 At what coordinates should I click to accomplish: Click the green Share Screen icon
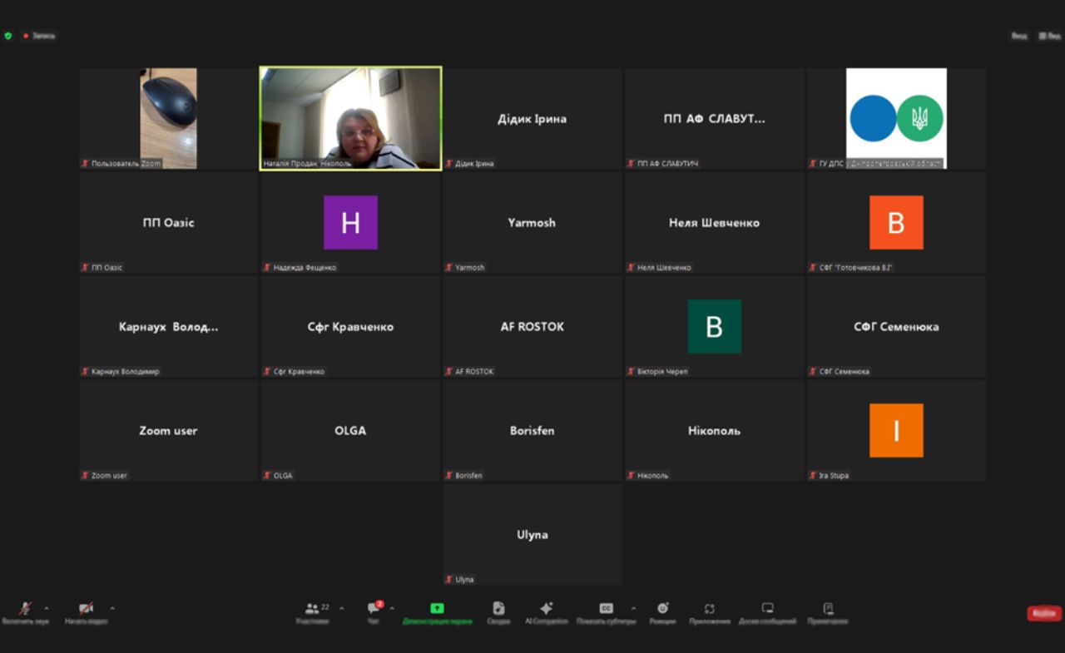pos(437,609)
